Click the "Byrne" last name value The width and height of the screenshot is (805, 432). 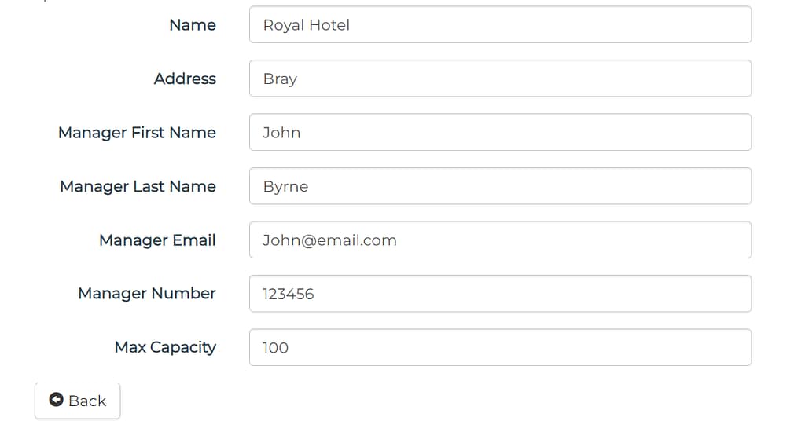coord(285,187)
